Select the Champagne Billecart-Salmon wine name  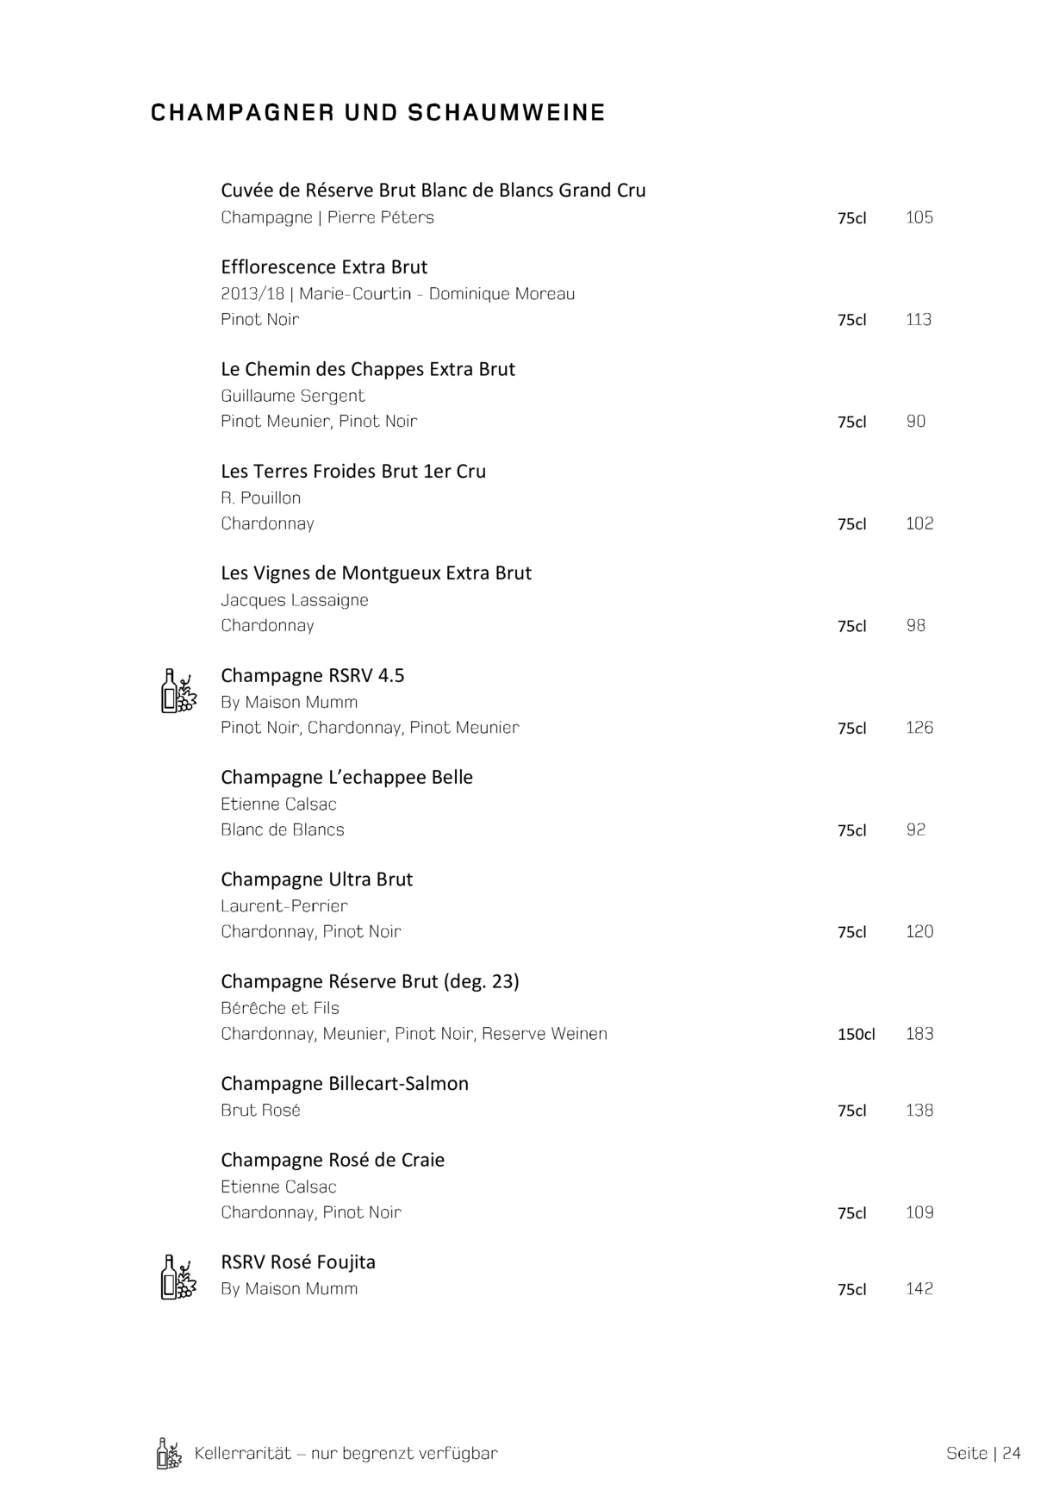coord(345,1084)
